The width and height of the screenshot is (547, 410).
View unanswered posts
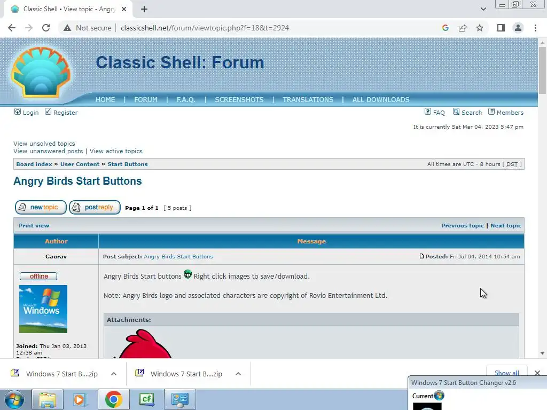[x=48, y=151]
